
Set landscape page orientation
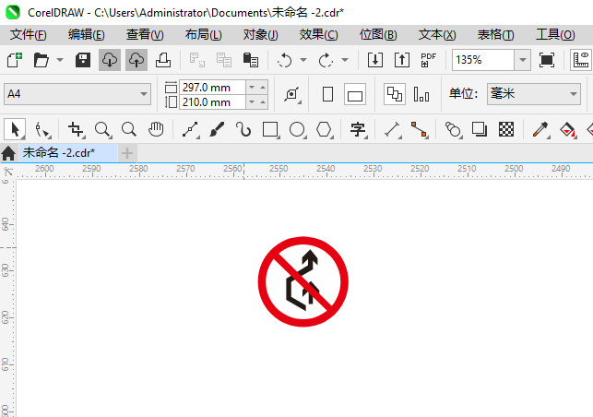355,94
